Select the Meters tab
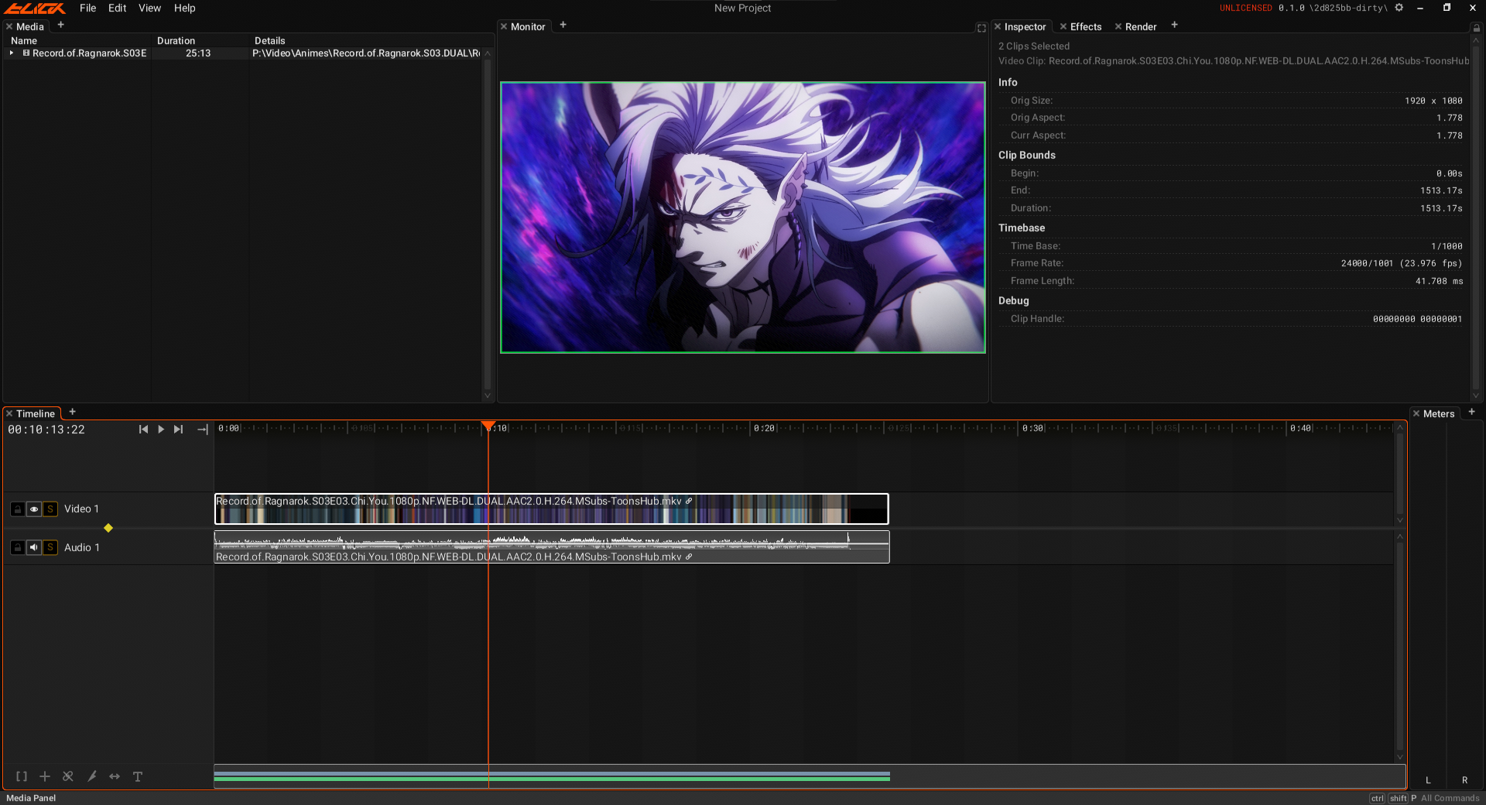The image size is (1486, 805). point(1439,413)
